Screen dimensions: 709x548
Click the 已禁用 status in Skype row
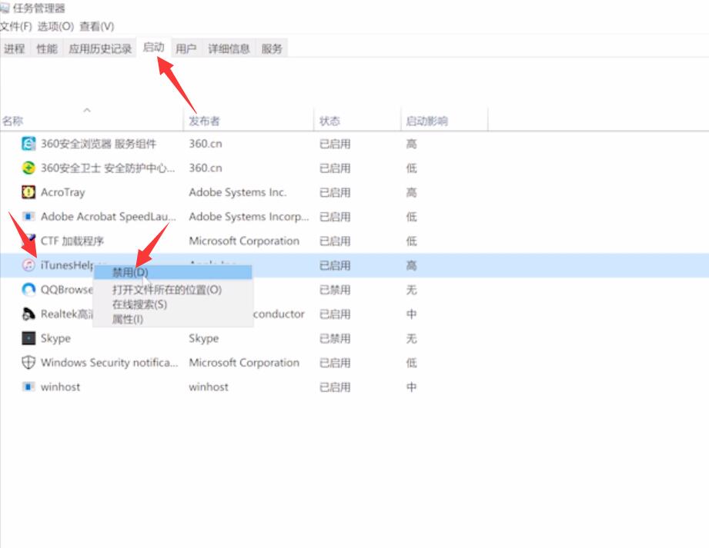(335, 338)
